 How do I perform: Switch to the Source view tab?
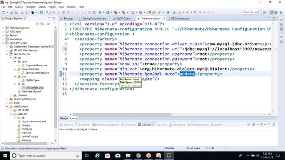click(x=73, y=118)
